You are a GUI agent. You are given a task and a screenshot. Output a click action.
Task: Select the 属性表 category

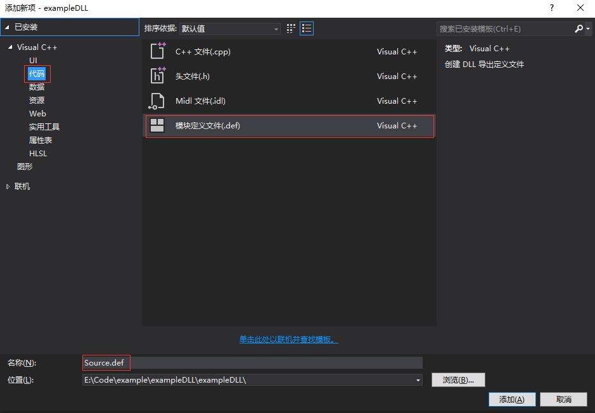click(41, 140)
